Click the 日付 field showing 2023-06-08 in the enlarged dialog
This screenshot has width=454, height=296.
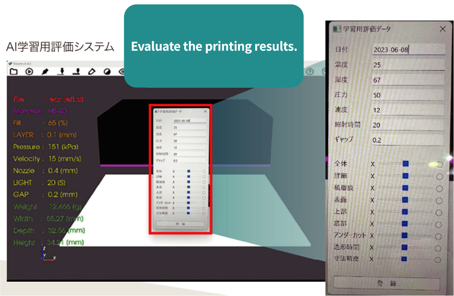408,50
